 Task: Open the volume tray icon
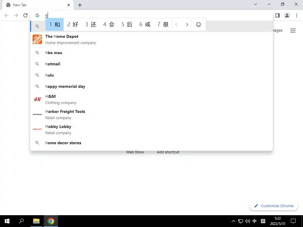248,221
